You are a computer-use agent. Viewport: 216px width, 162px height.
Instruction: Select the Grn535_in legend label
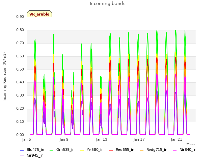(x=65, y=150)
